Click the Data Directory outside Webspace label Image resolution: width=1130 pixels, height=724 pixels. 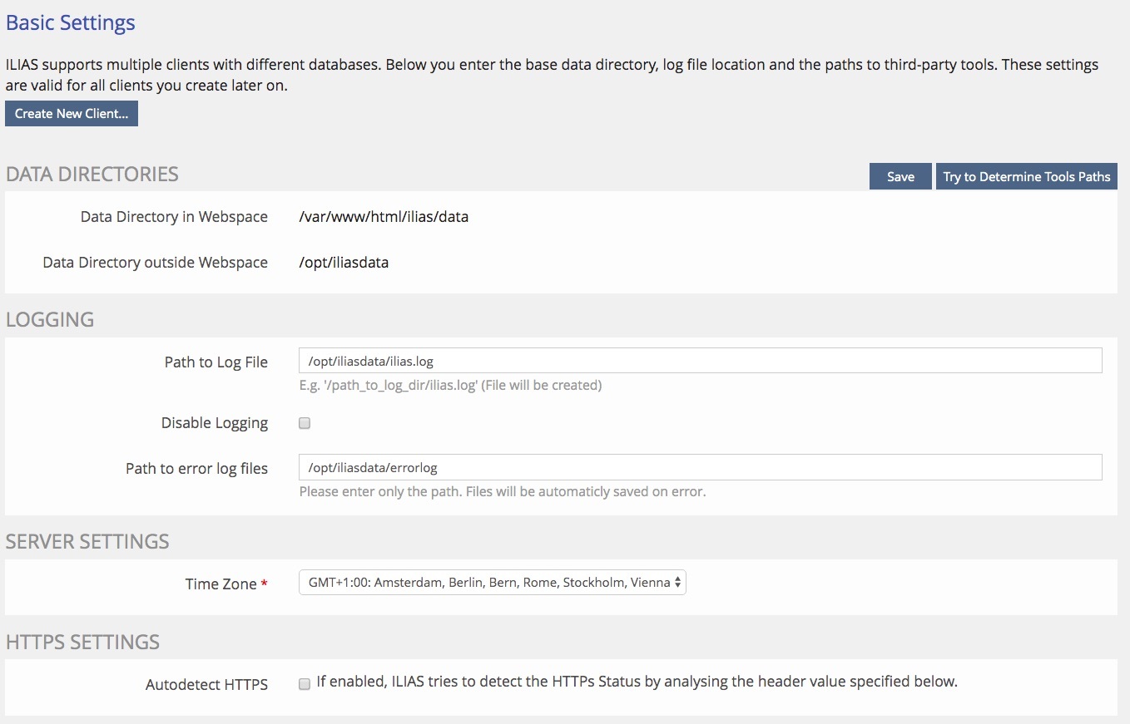155,263
